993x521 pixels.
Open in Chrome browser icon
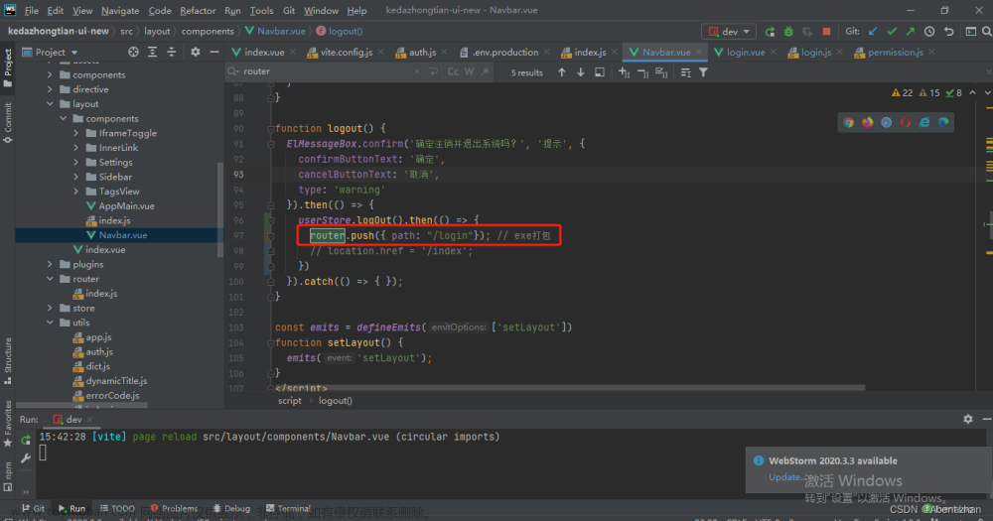848,122
